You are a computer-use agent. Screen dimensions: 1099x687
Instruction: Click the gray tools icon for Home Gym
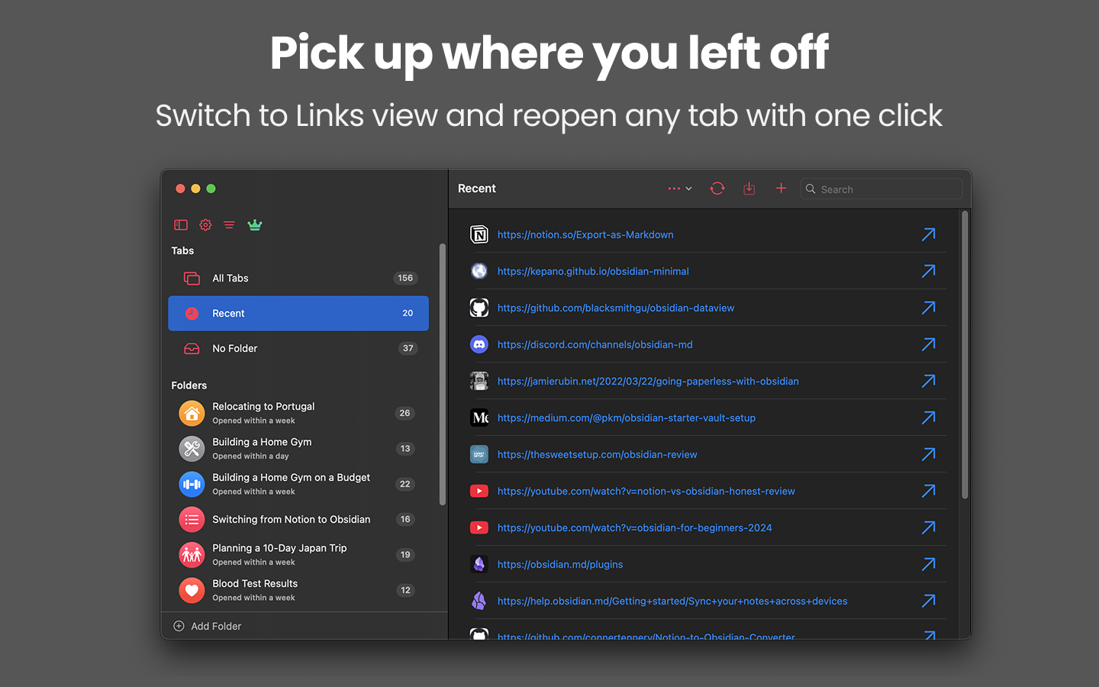[x=192, y=449]
